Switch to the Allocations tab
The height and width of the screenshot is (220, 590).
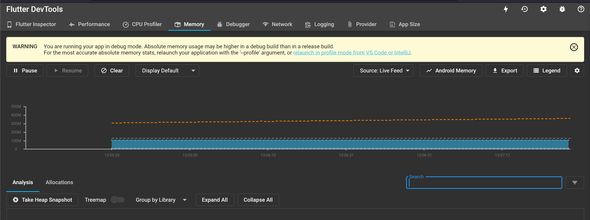coord(59,182)
